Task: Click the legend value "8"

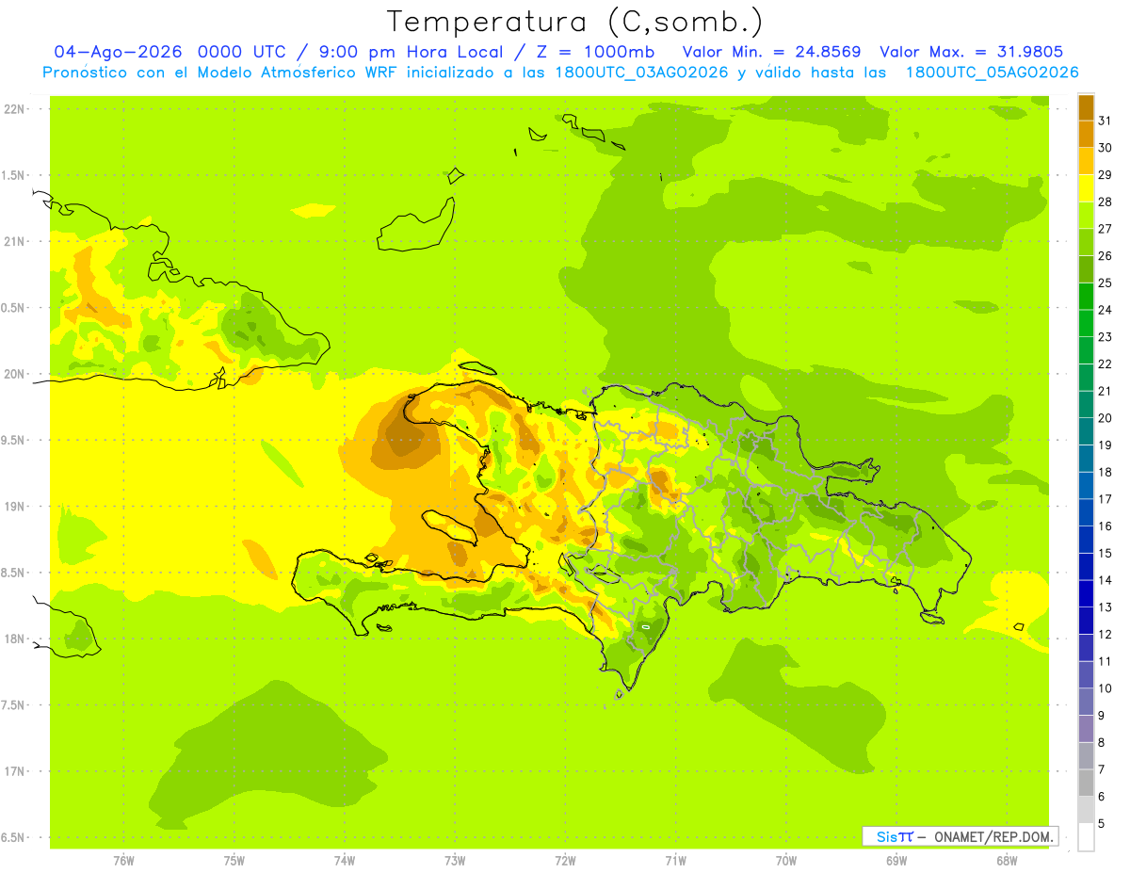Action: coord(1102,742)
